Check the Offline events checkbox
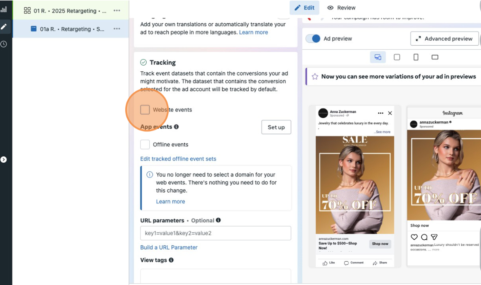The height and width of the screenshot is (285, 481). pos(145,144)
